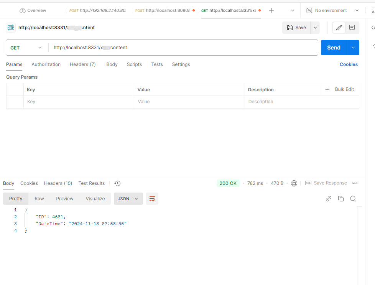Screen dimensions: 375x285
Task: Open the Scripts tab
Action: coord(135,64)
